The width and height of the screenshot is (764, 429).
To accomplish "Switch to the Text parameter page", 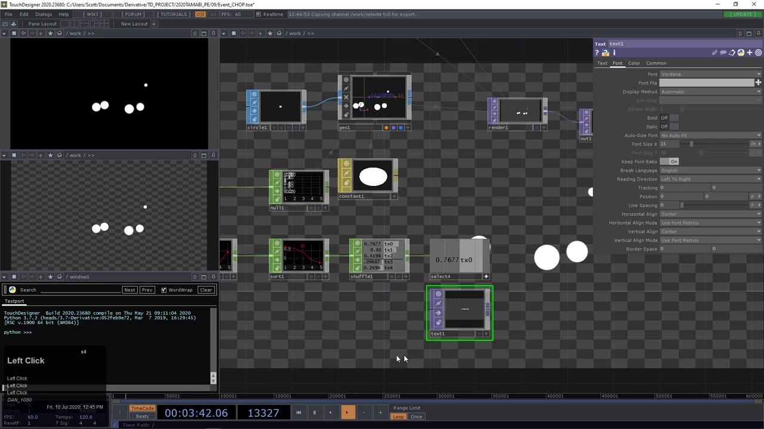I will point(602,63).
